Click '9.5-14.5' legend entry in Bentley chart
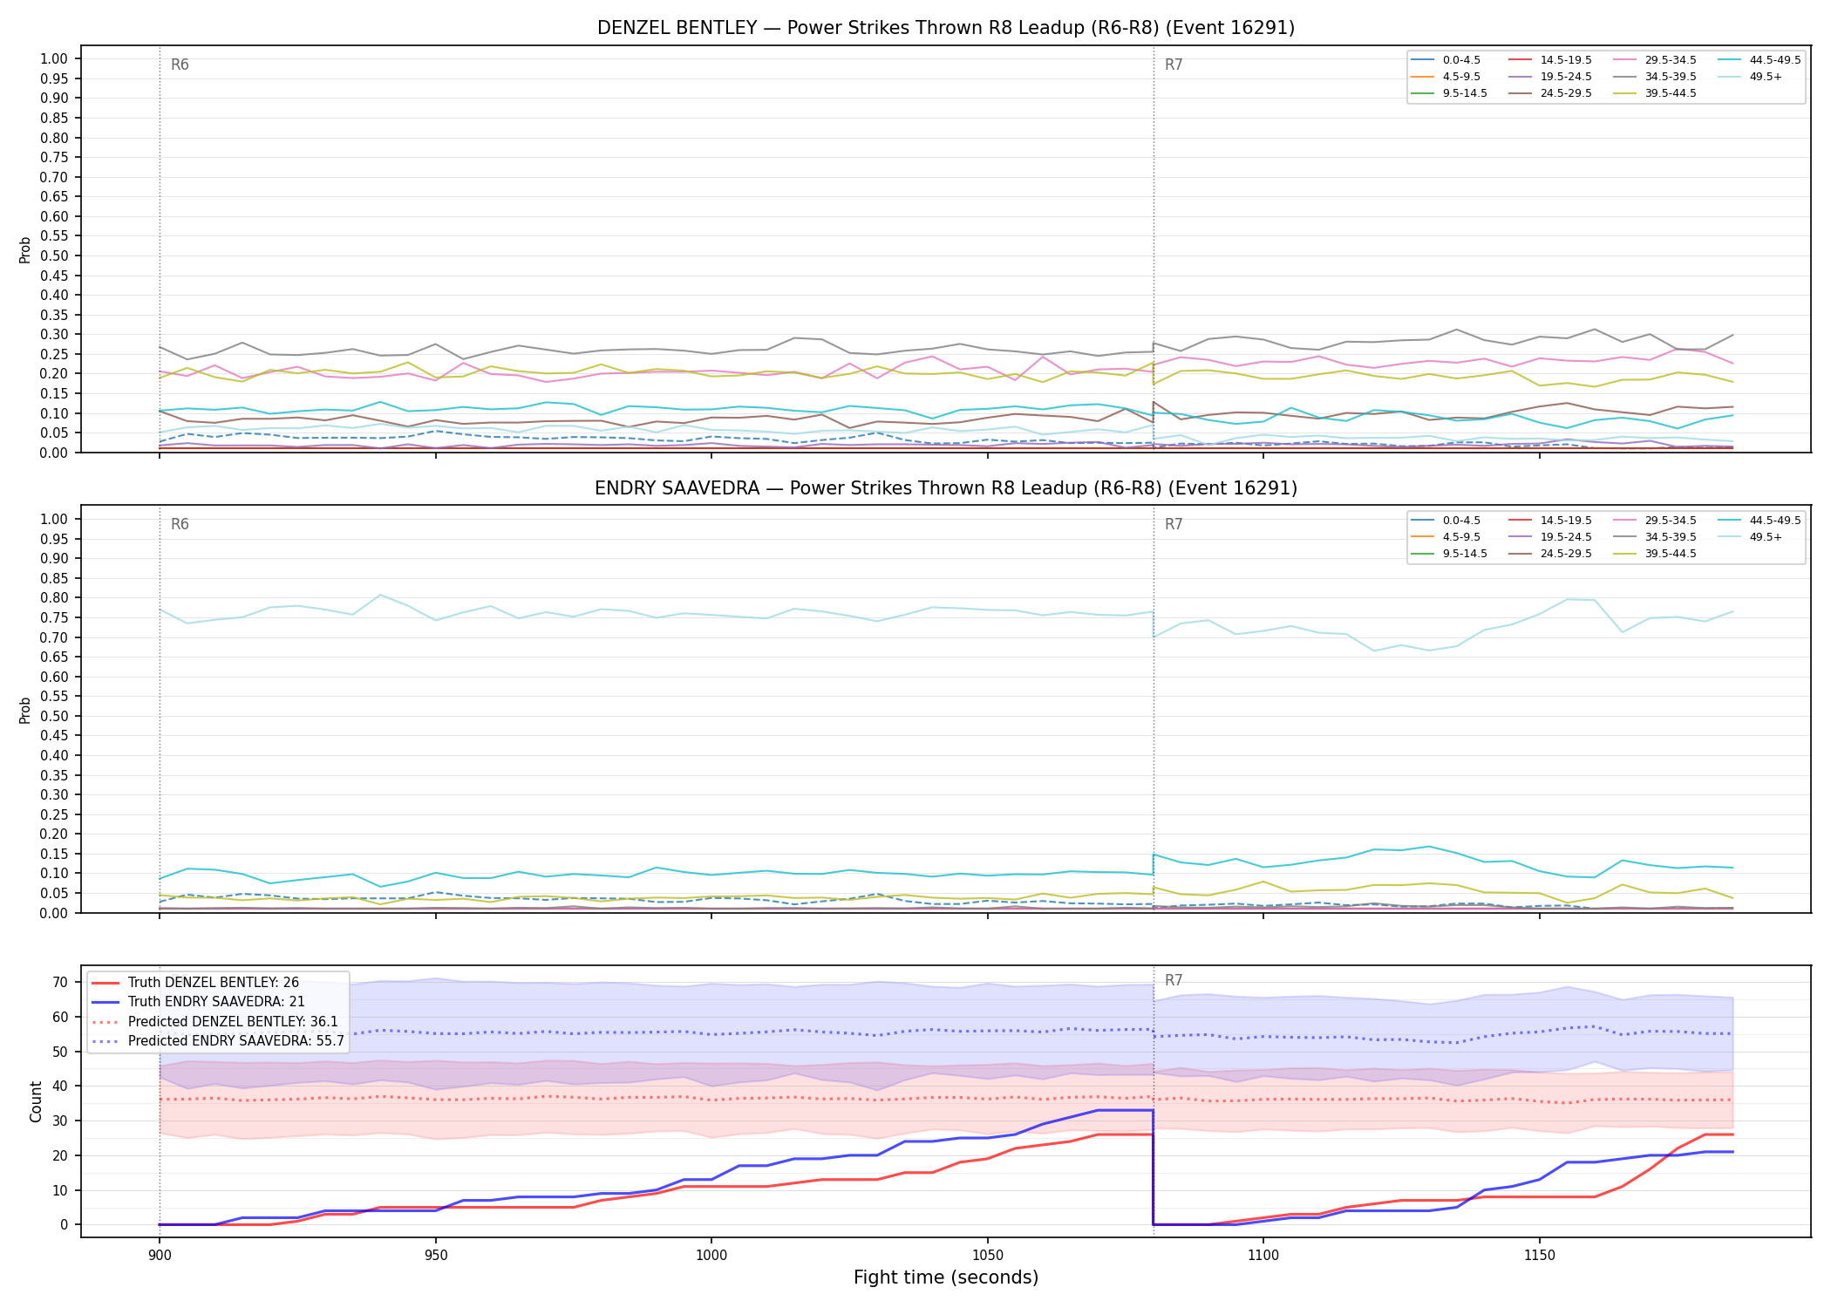The height and width of the screenshot is (1308, 1831). click(1450, 93)
